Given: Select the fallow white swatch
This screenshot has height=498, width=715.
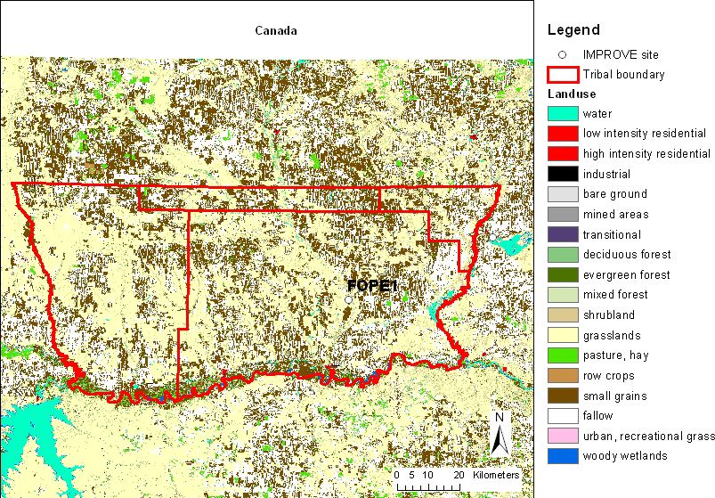Looking at the screenshot, I should 563,416.
